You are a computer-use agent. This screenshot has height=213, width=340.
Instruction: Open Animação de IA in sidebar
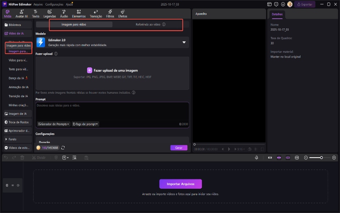[x=18, y=87]
